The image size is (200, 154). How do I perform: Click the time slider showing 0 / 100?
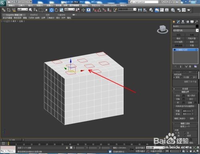[12, 140]
